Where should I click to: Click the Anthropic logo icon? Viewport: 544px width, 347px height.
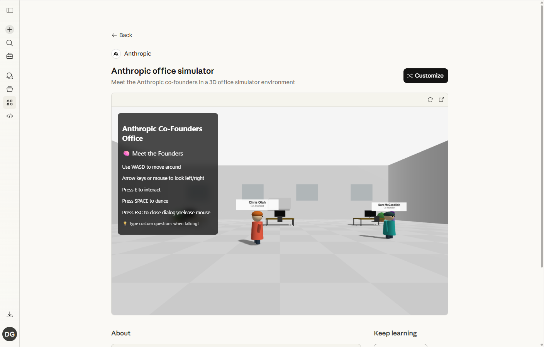116,54
